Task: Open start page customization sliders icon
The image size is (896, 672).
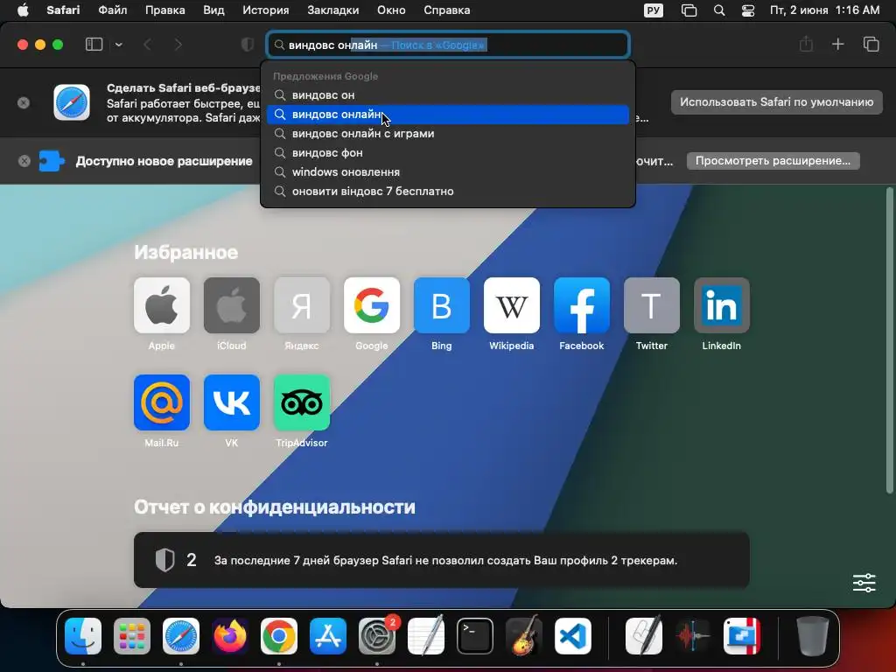Action: (x=864, y=583)
